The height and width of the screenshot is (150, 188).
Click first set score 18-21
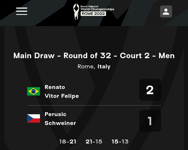(x=68, y=142)
